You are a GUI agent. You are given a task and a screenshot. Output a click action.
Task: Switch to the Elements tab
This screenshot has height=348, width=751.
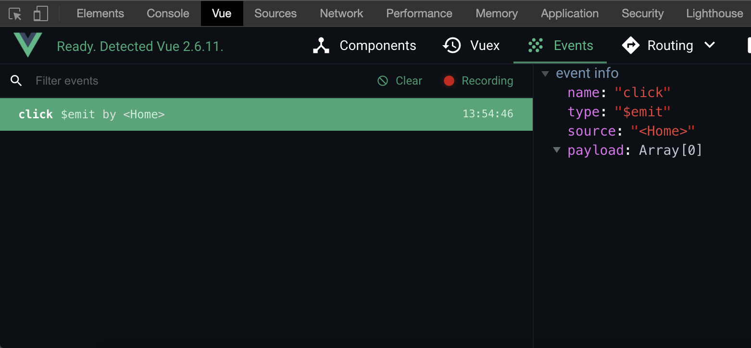coord(100,13)
